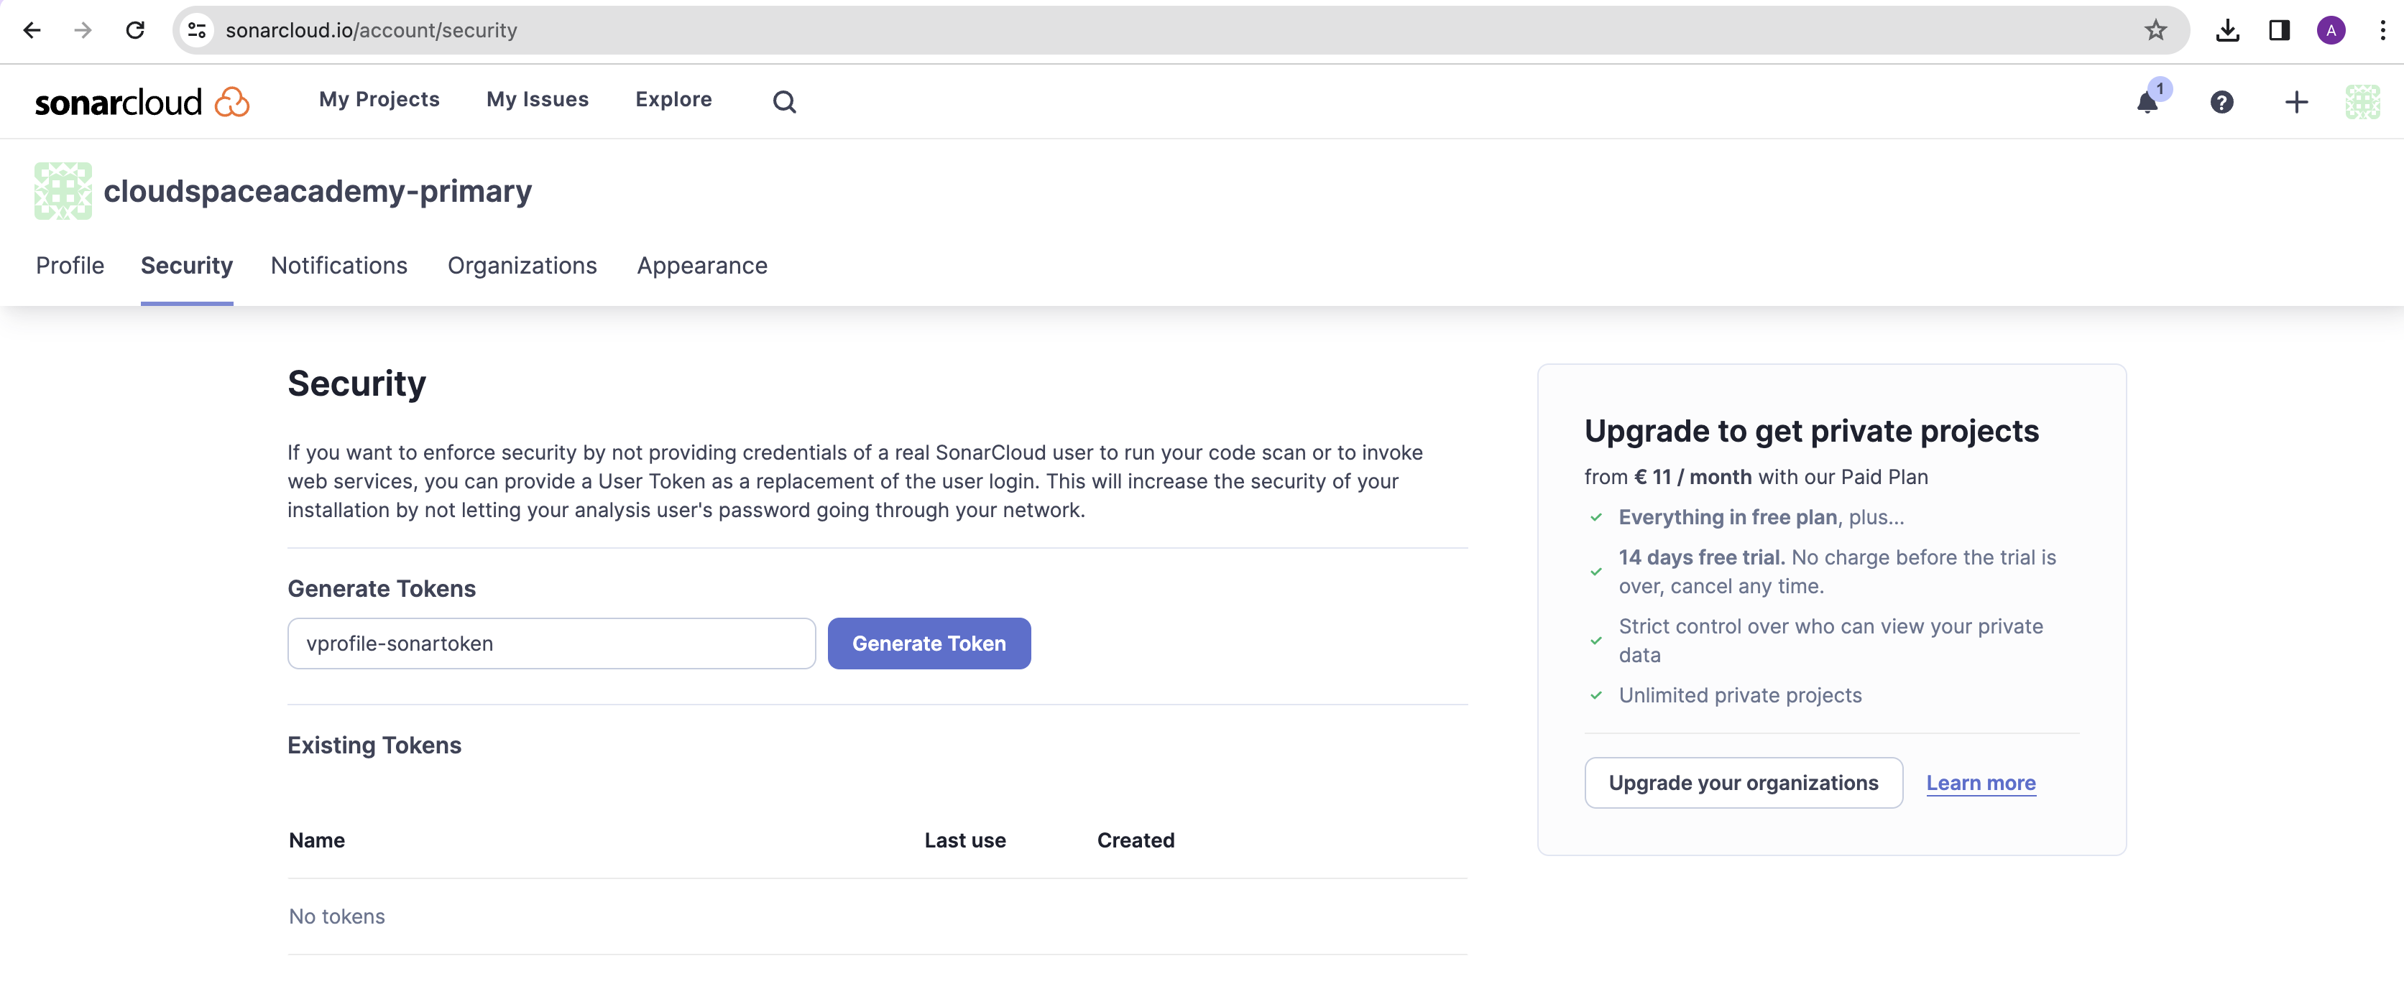Click the cloudspaceacademy-primary account avatar

click(63, 191)
